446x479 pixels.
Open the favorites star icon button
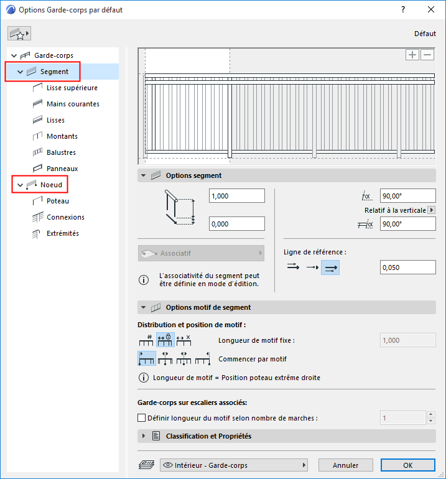[x=19, y=34]
